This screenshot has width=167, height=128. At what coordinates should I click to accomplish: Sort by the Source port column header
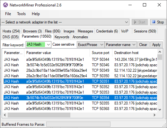pos(101,53)
